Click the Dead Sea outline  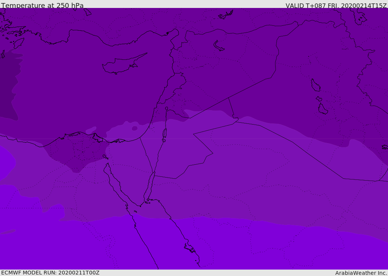(x=164, y=134)
